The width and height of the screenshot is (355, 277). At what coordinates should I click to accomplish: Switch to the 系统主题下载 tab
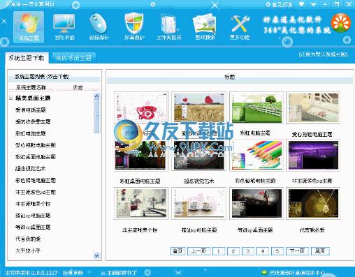click(27, 58)
